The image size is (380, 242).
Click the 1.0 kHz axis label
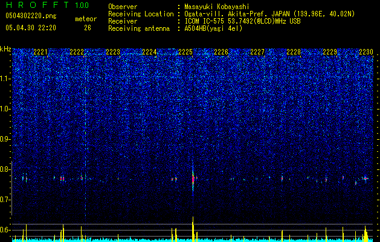tap(5, 109)
